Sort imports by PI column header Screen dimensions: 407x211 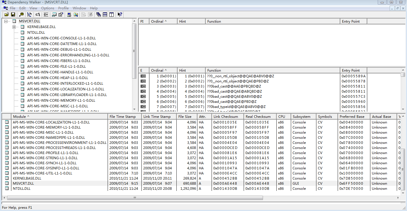tap(144, 22)
